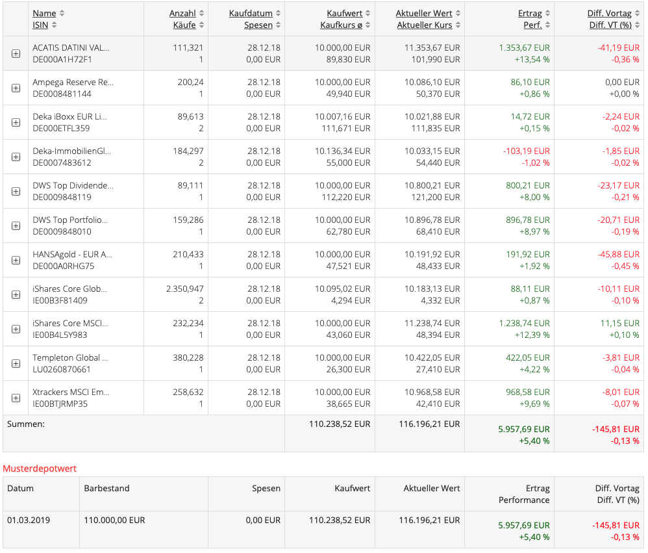Click the sort arrows beside Aktueller Wert

(x=458, y=14)
